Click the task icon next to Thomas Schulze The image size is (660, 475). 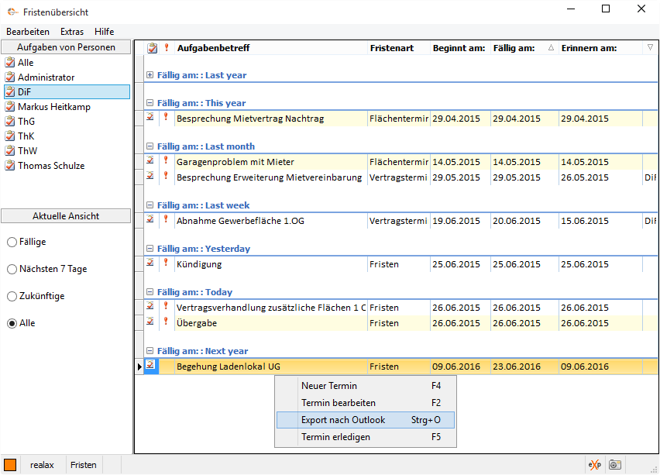click(10, 166)
